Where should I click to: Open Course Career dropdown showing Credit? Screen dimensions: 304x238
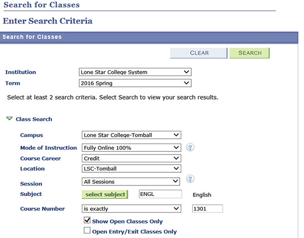tap(132, 158)
